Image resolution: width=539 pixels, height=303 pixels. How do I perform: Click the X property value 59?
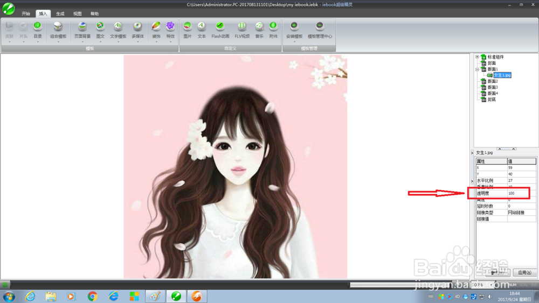click(521, 168)
